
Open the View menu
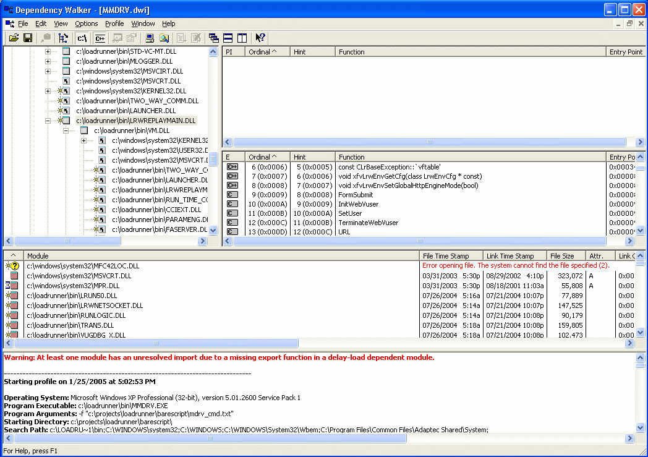coord(61,23)
